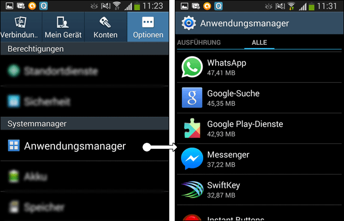Viewport: 344px width, 221px height.
Task: Tap the WhatsApp 47,41 MB list entry
Action: 259,67
